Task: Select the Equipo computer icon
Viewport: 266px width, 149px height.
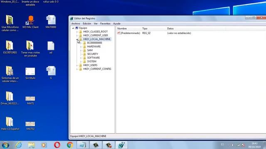Action: point(77,28)
